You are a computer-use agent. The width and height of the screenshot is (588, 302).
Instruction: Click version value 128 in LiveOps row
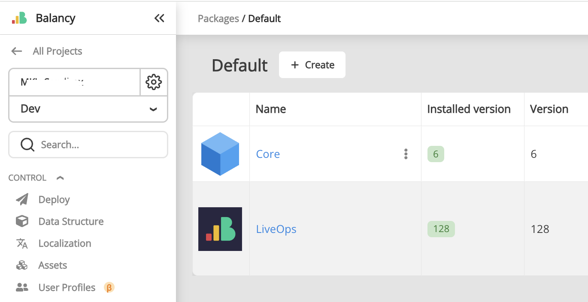pos(540,229)
